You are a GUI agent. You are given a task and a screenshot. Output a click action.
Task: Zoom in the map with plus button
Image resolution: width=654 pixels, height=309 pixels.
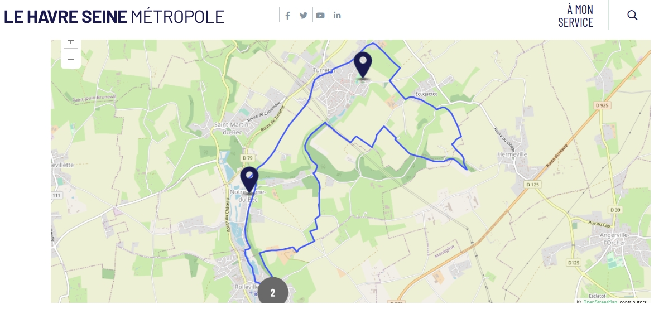pos(71,42)
